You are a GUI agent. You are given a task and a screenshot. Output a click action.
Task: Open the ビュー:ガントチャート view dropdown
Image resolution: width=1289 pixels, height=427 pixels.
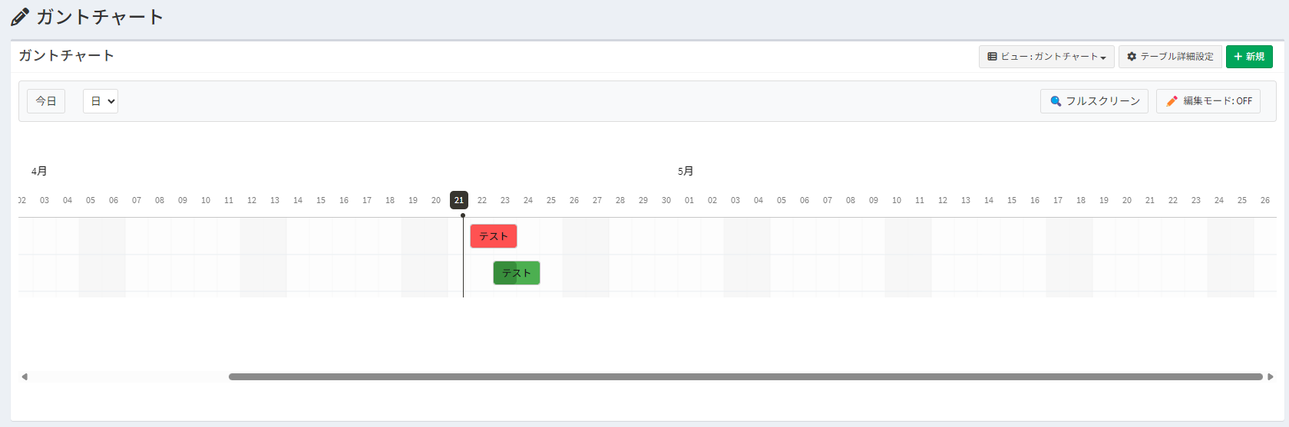(x=1046, y=57)
